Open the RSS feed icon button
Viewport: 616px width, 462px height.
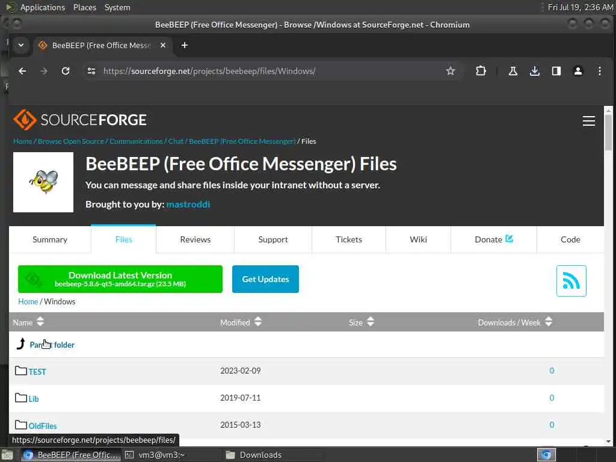(571, 281)
